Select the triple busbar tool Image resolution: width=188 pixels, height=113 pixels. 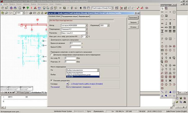coord(170,31)
